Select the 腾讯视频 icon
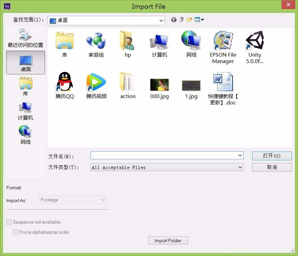The height and width of the screenshot is (256, 298). point(96,83)
